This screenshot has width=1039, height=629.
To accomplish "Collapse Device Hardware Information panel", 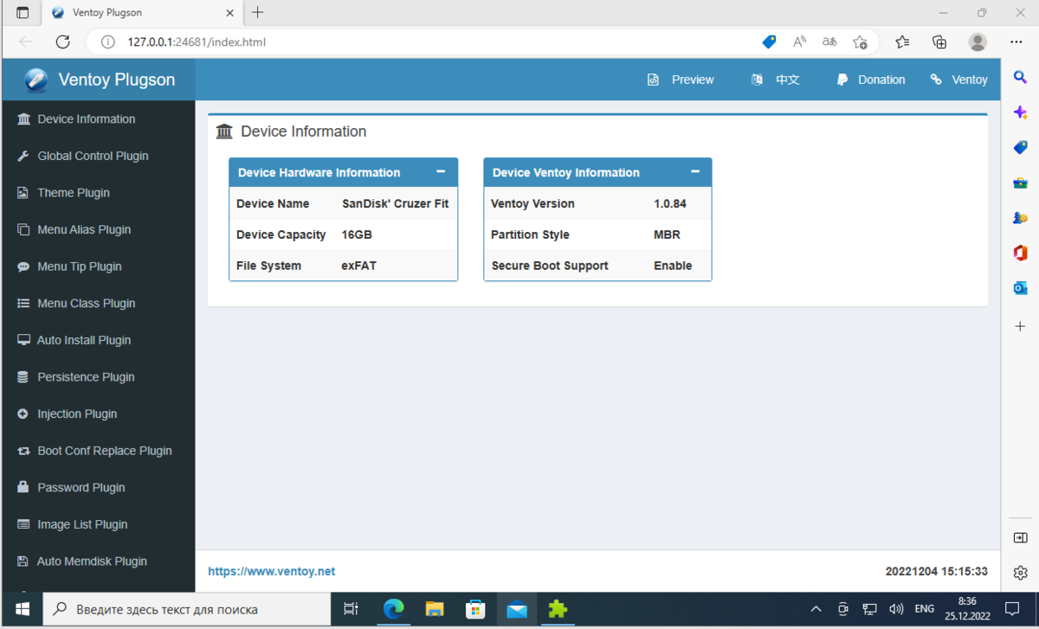I will [441, 172].
